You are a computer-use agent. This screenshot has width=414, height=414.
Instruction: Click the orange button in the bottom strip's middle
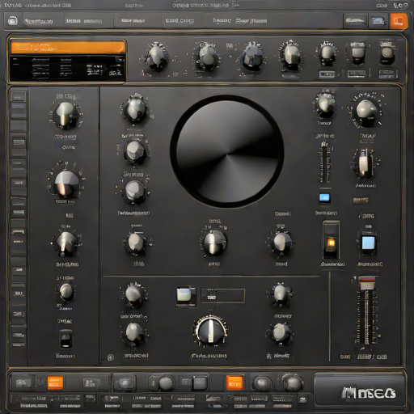pos(234,382)
